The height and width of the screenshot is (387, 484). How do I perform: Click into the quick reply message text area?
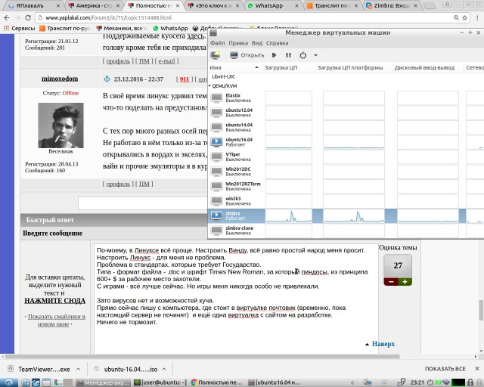[x=236, y=299]
